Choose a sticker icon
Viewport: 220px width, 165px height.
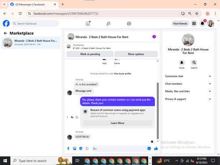(x=81, y=149)
